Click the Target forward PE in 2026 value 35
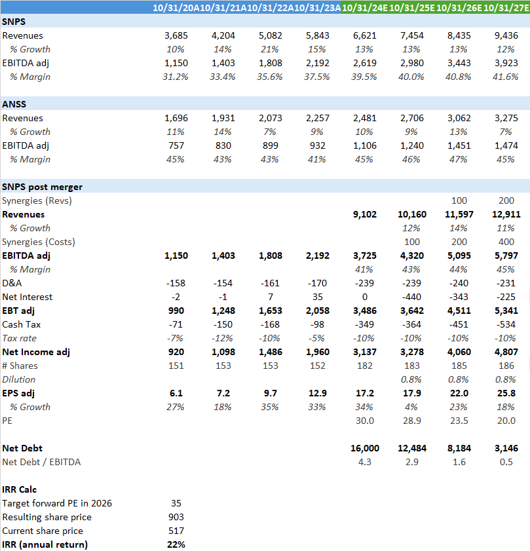Viewport: 530px width, 551px height. [176, 503]
